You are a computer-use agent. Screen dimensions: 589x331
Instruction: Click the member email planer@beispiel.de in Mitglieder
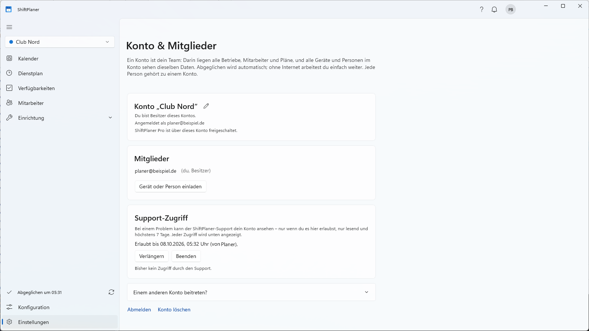click(156, 171)
